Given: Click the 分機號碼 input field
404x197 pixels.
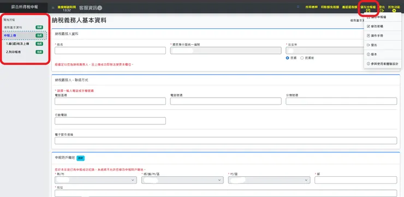Looking at the screenshot, I should [341, 101].
